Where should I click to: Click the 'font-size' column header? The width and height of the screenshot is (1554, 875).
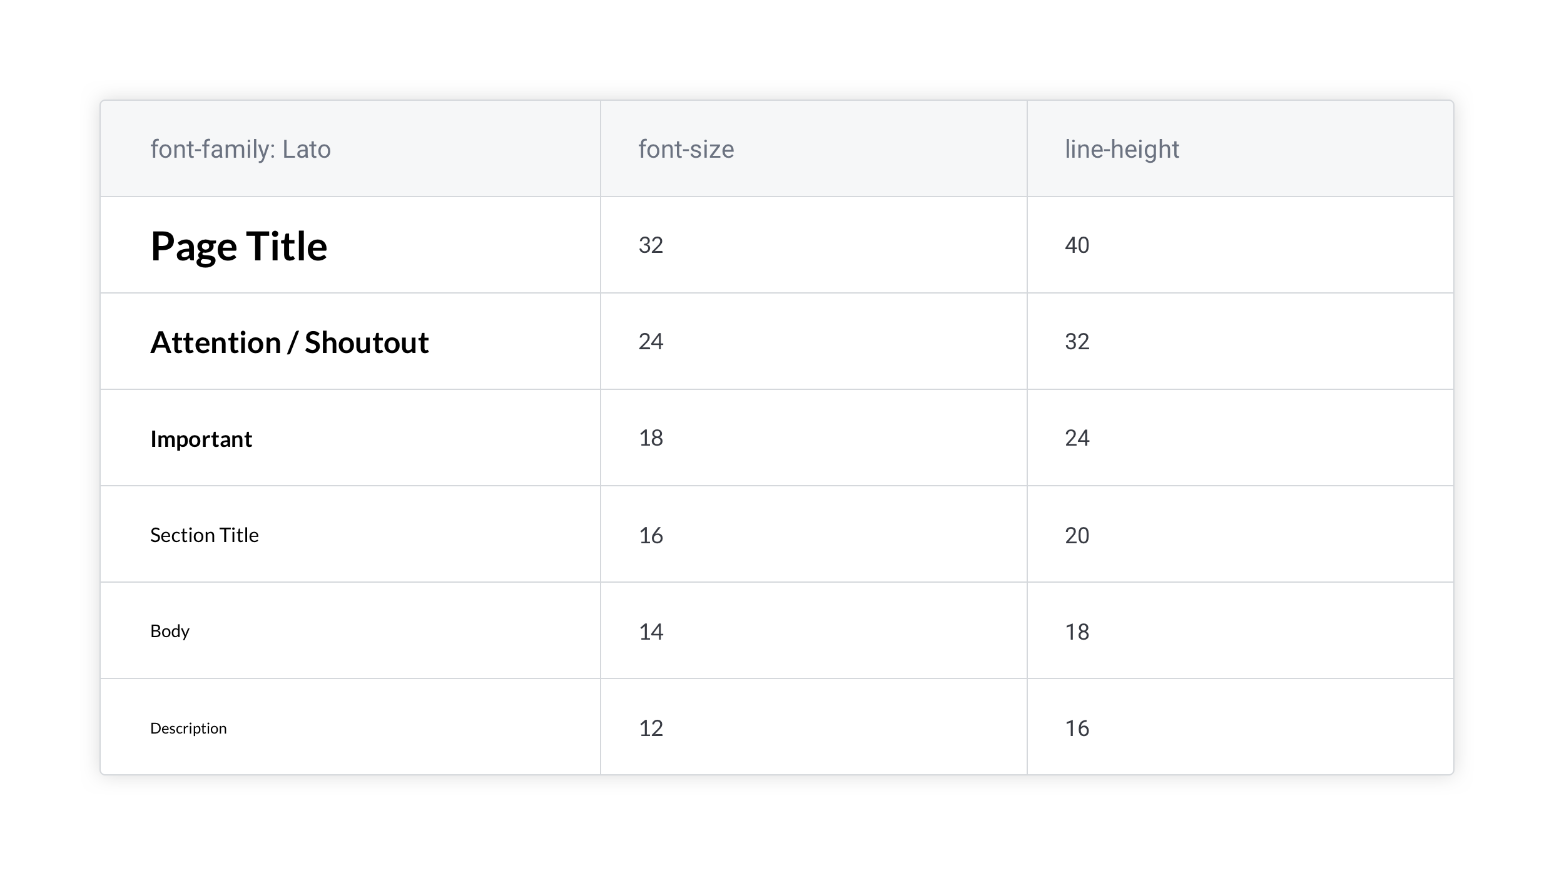coord(686,150)
